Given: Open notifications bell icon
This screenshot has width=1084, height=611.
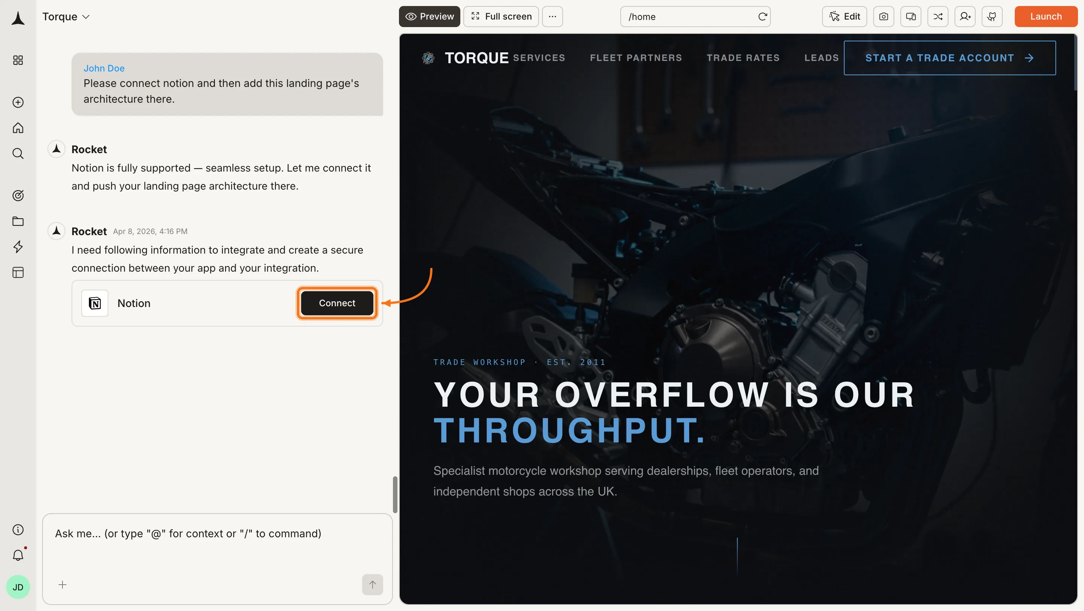Looking at the screenshot, I should point(18,555).
